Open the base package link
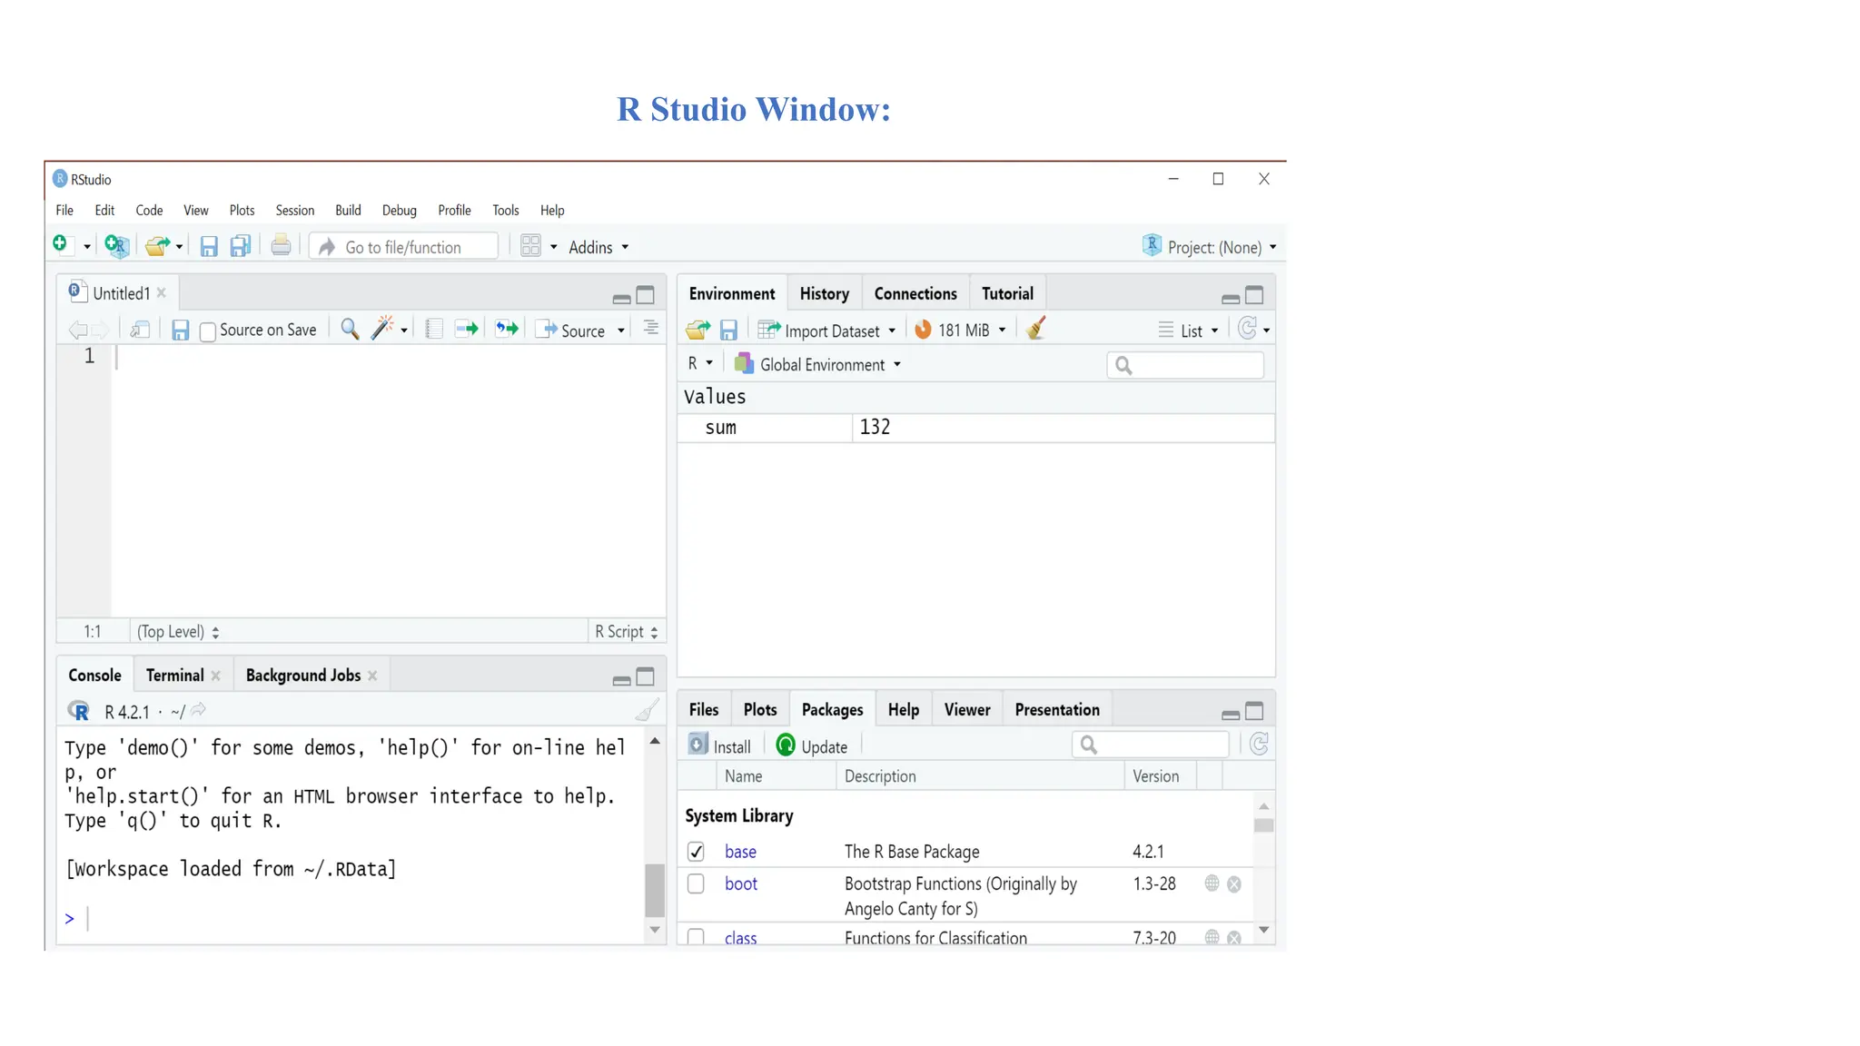Image resolution: width=1860 pixels, height=1046 pixels. click(x=740, y=852)
